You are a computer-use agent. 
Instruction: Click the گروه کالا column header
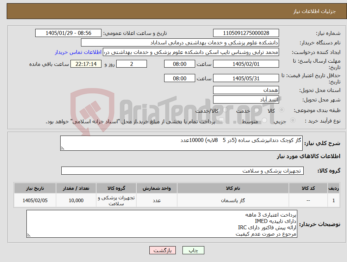[116, 188]
